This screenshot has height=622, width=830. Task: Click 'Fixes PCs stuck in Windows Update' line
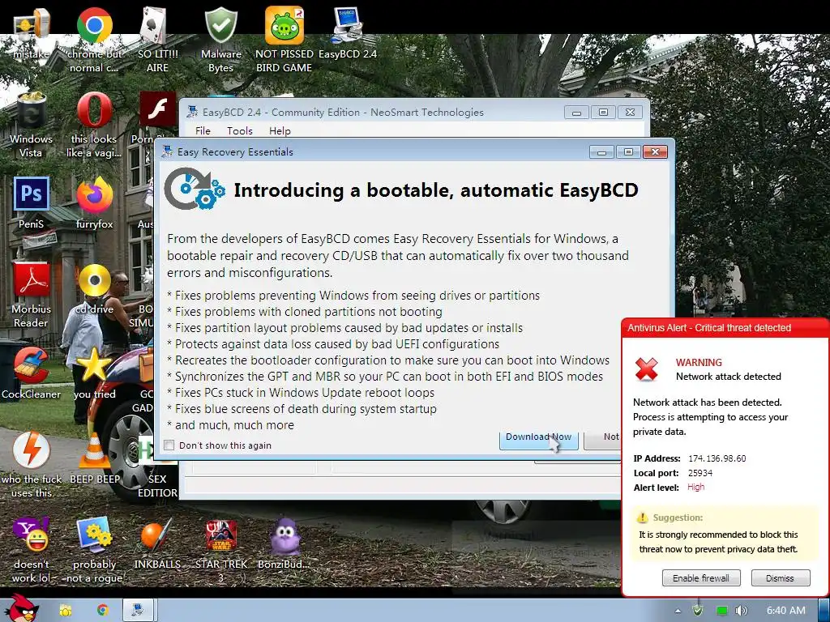[x=301, y=393]
